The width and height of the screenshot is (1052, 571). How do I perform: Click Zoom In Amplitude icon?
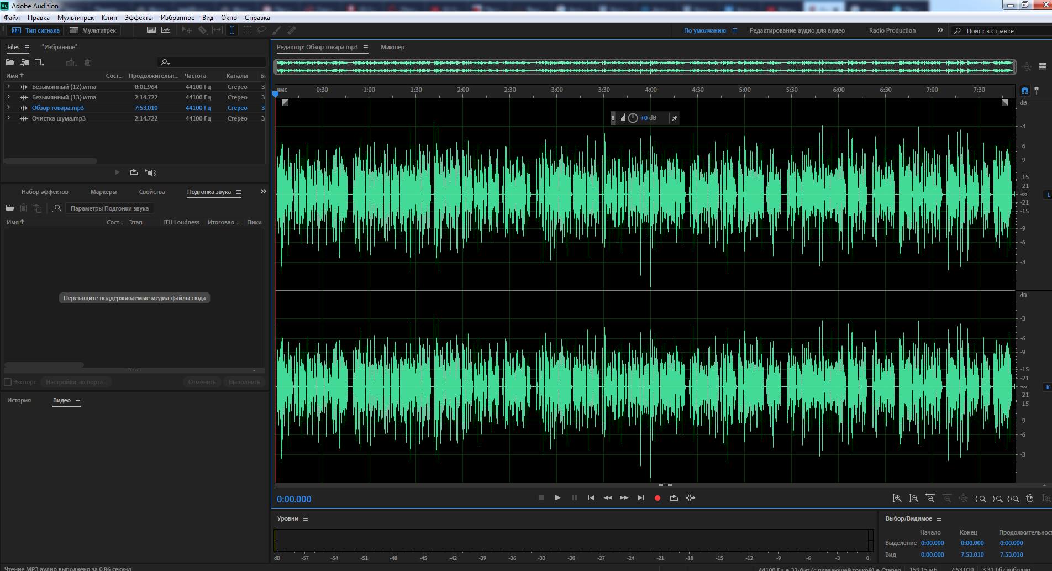click(x=897, y=499)
